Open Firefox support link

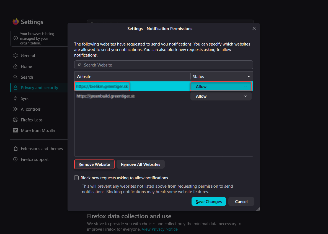click(x=35, y=159)
